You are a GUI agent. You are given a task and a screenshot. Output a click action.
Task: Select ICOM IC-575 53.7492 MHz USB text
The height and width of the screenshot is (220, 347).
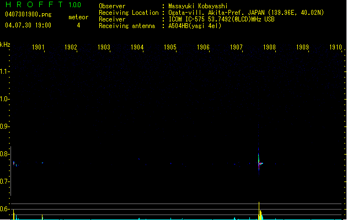point(222,19)
